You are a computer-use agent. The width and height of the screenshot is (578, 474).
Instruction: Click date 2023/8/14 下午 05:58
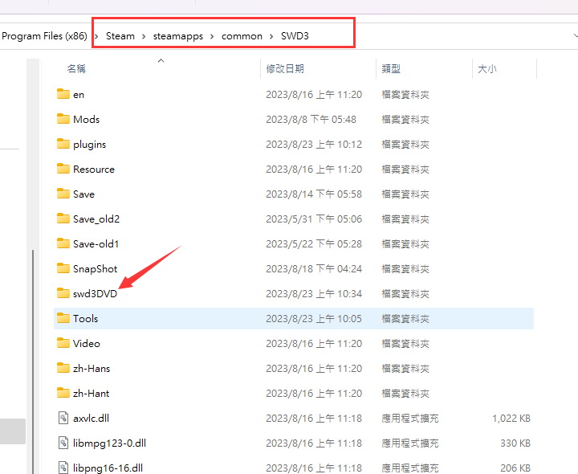(x=314, y=194)
